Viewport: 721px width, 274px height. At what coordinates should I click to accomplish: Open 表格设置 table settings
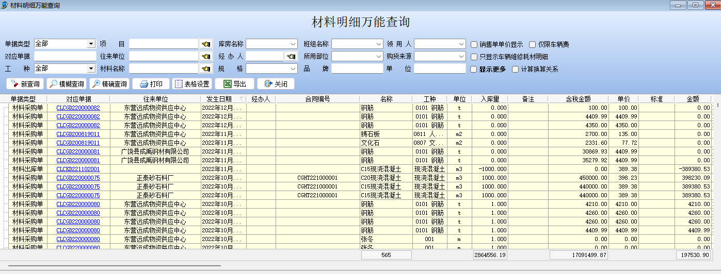[191, 84]
